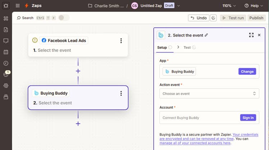This screenshot has height=150, width=269.
Task: Click the Buying Buddy panel logo
Action: pos(161,35)
